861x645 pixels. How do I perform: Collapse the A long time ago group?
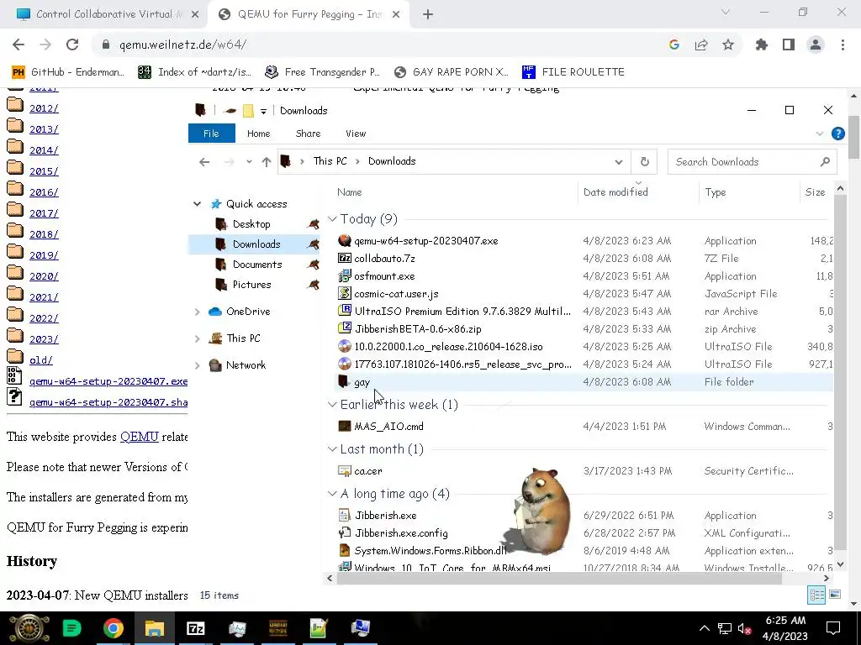click(x=332, y=494)
